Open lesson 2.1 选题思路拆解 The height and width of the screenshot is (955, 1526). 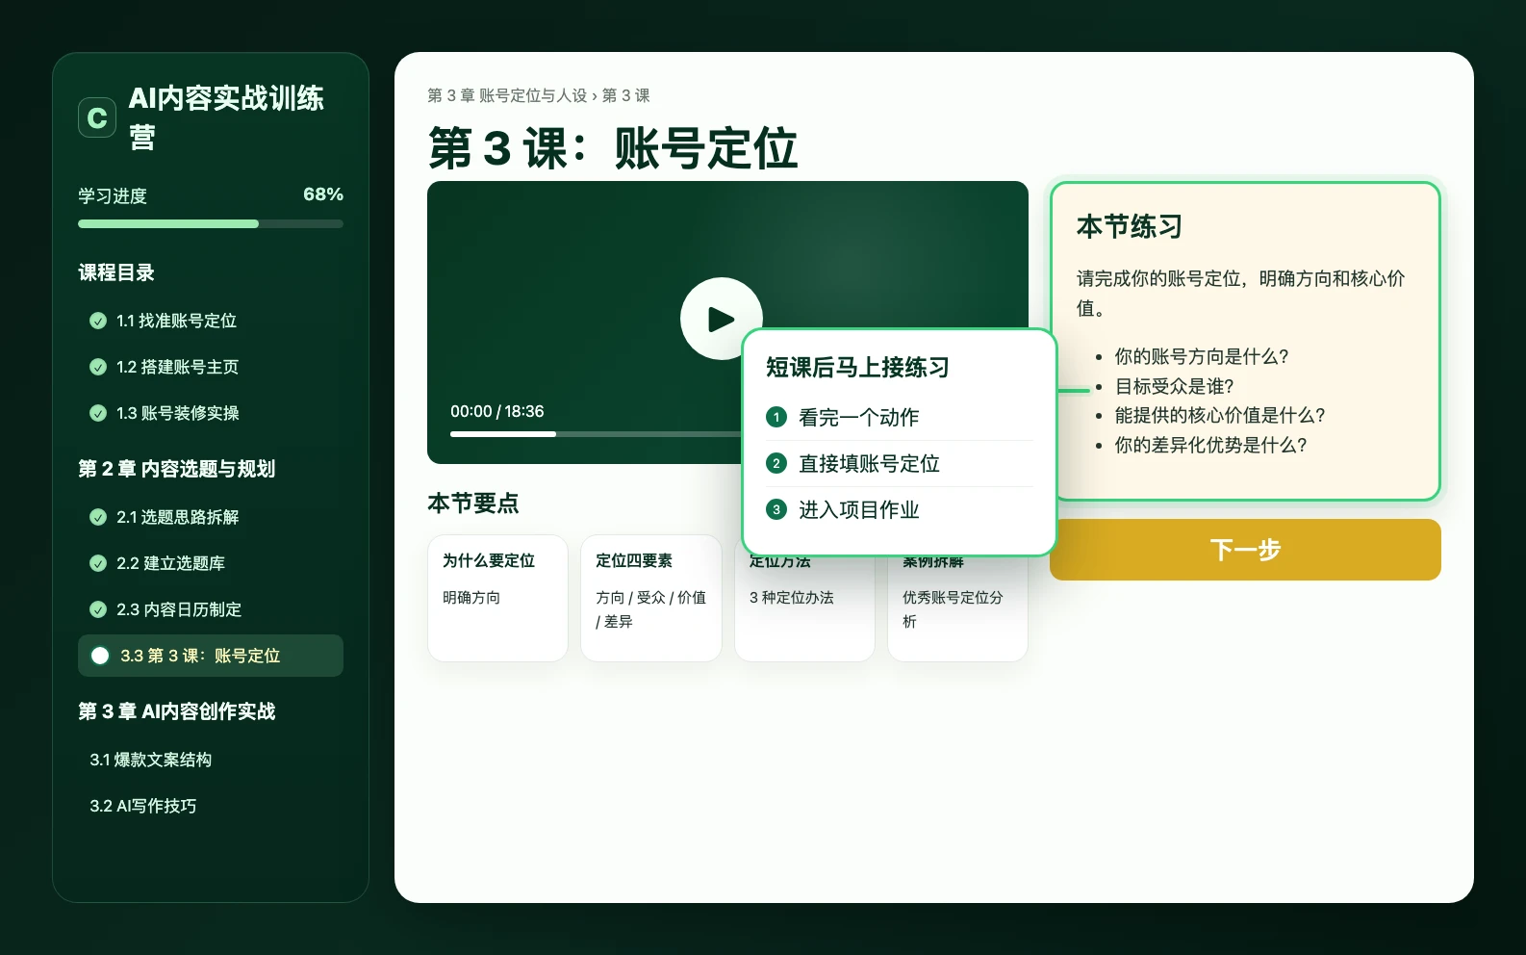pos(211,517)
